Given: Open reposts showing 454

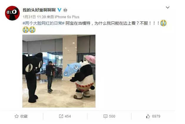Looking at the screenshot, I should [x=65, y=116].
